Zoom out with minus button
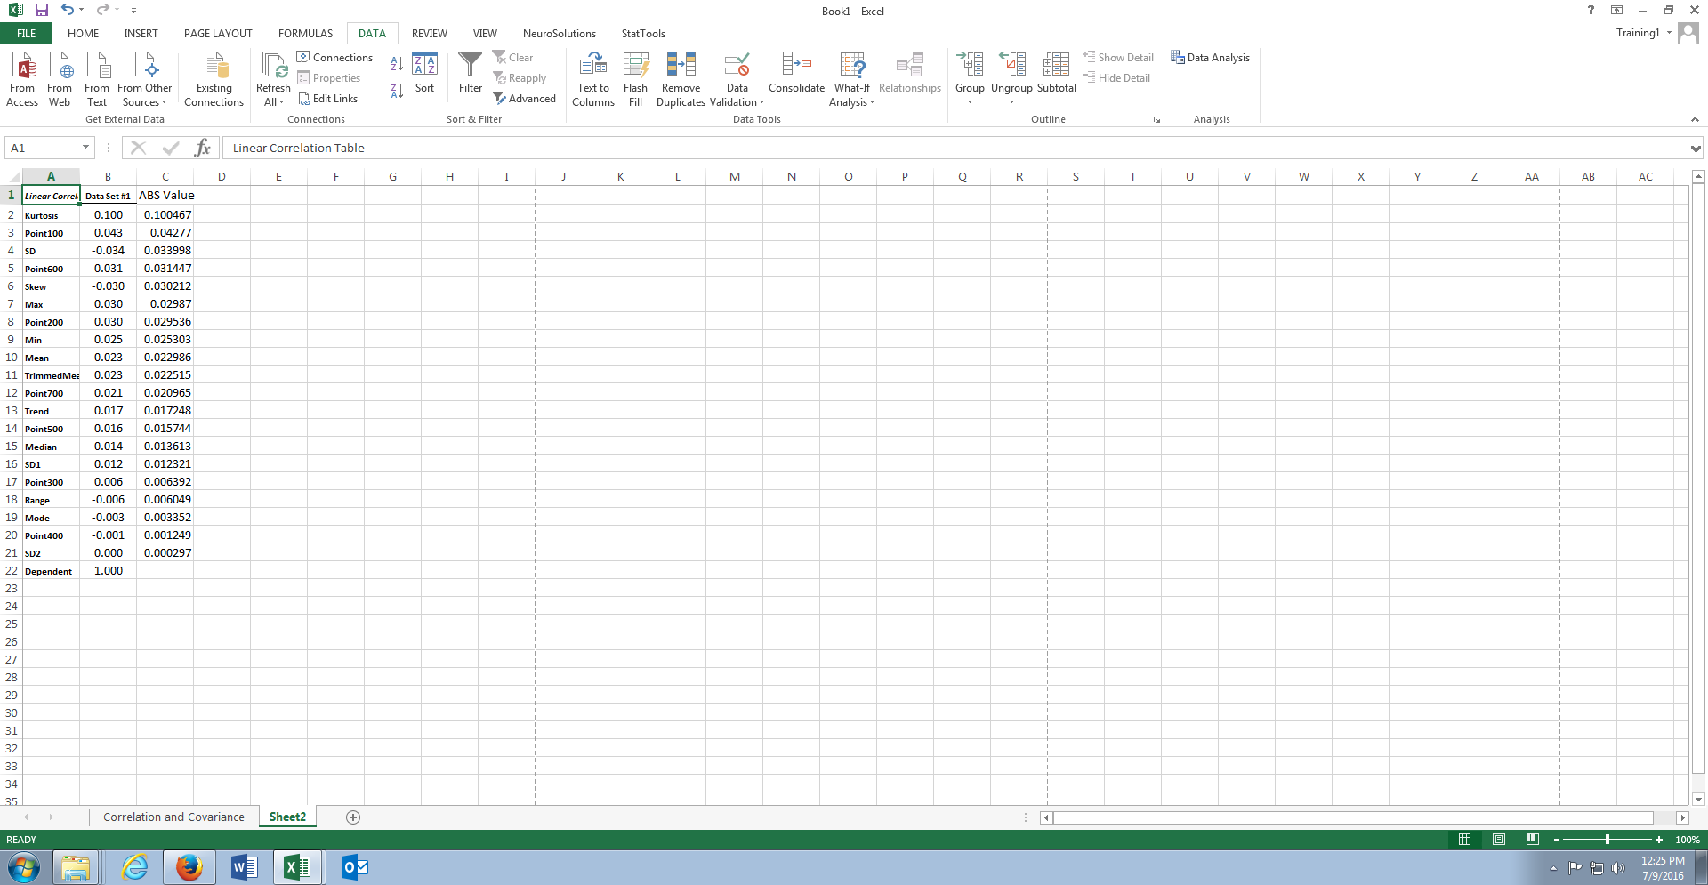The image size is (1708, 885). [1557, 840]
